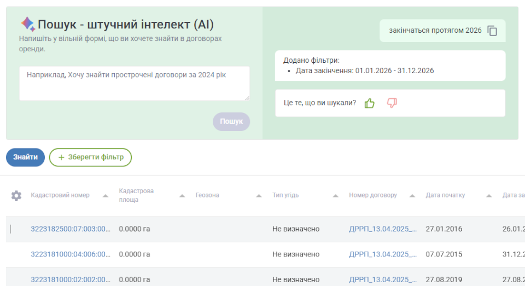Sort by Дата початку column arrow
The image size is (525, 286).
489,196
